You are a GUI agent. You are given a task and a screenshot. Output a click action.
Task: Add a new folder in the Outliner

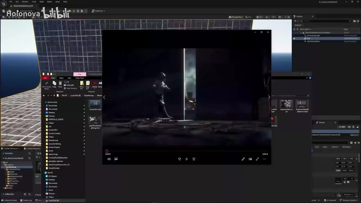click(354, 21)
